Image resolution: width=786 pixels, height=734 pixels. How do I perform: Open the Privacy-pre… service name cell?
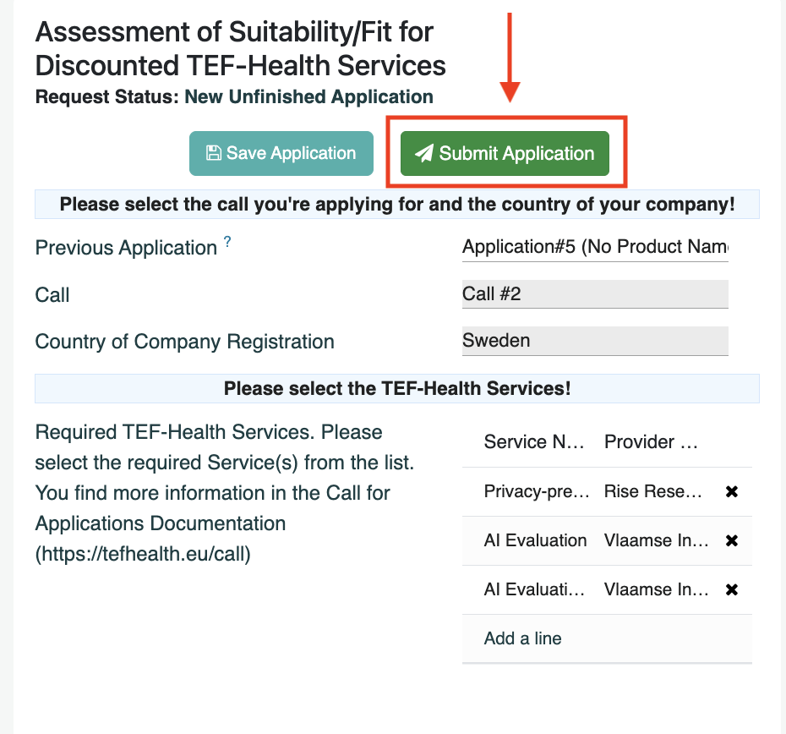coord(536,491)
